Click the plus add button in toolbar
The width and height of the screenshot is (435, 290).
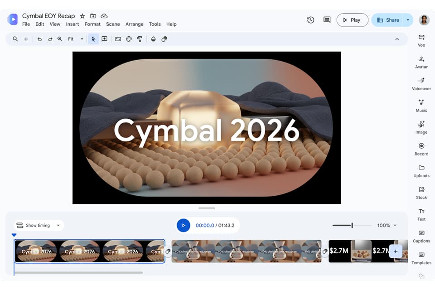26,39
